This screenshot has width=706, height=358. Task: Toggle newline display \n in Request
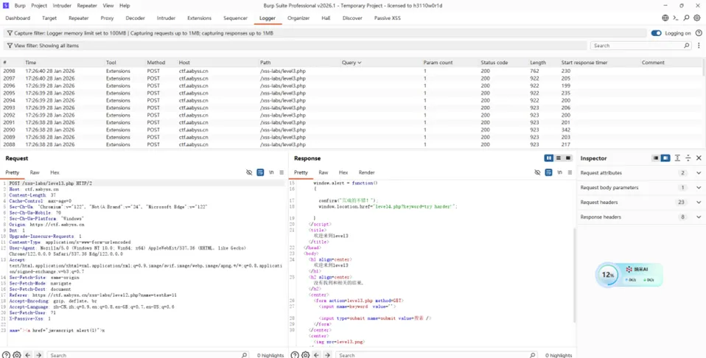271,172
